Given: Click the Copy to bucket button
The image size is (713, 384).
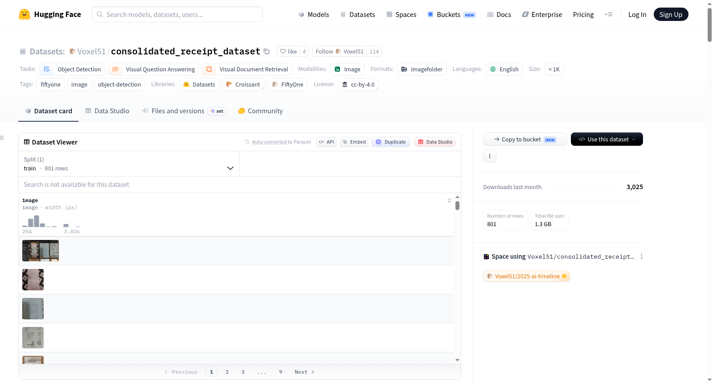Looking at the screenshot, I should (x=525, y=139).
